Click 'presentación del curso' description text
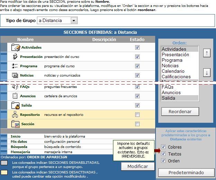 pos(62,57)
